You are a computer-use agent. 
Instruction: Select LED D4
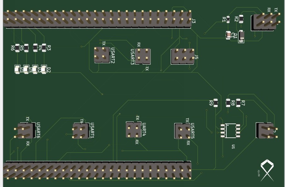26,69
